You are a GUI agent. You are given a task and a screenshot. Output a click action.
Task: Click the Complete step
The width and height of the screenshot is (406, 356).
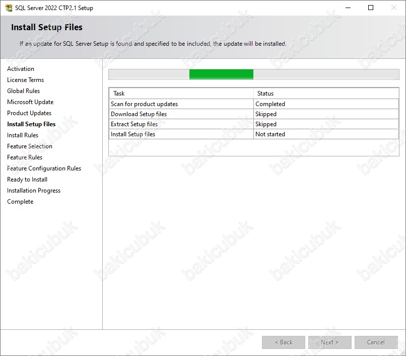pyautogui.click(x=20, y=202)
